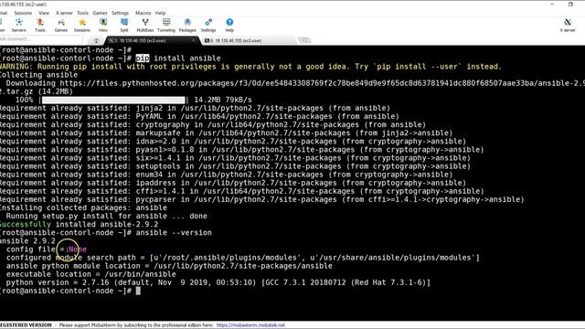Open the Tools menu
Viewport: 585px width, 329px height.
pos(82,13)
